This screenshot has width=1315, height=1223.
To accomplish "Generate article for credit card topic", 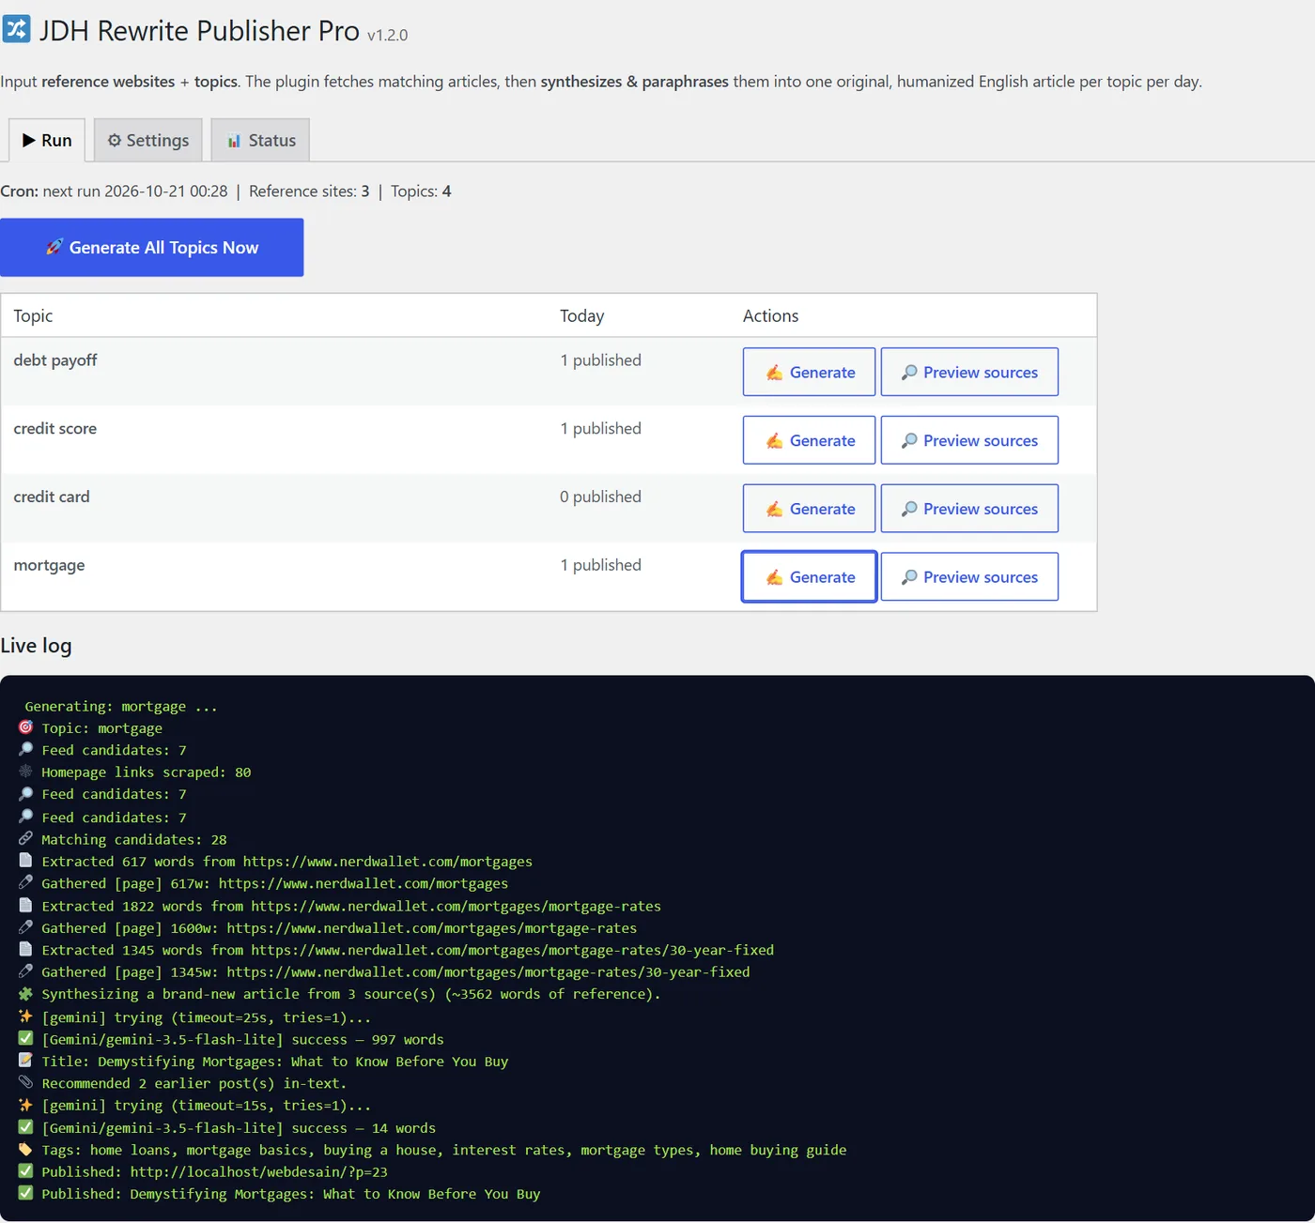I will (809, 509).
